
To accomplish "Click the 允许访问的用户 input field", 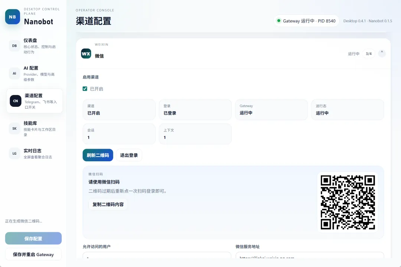I will [157, 255].
